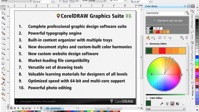This screenshot has width=199, height=112.
Task: Select the Parallel Dimension tool
Action: [x=3, y=68]
